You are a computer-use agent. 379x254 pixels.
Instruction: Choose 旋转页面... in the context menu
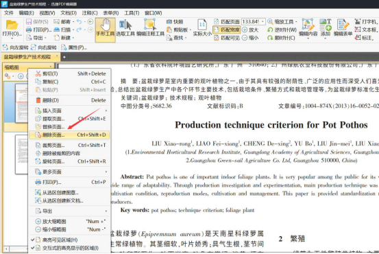tap(69, 161)
